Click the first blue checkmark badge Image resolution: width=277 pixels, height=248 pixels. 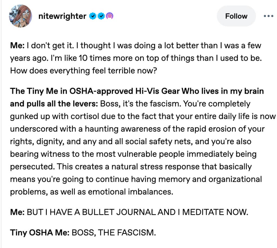[93, 16]
